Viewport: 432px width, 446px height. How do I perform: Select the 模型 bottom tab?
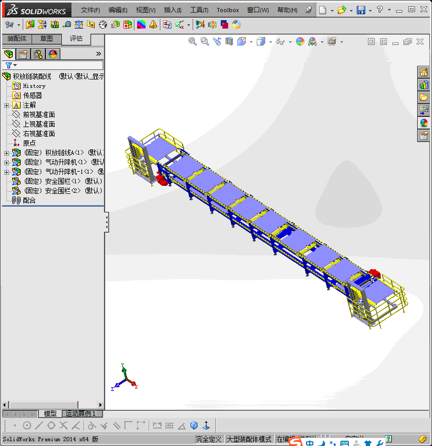coord(50,414)
